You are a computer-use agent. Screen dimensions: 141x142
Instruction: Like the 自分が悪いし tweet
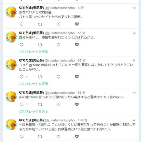click(59, 45)
